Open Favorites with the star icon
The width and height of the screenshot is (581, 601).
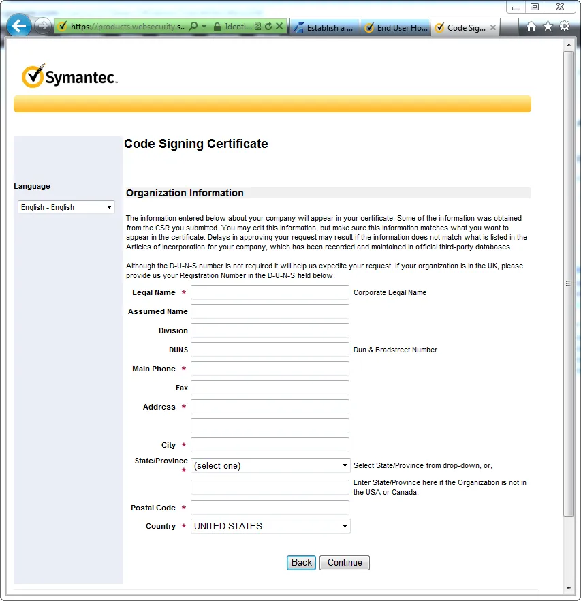(x=548, y=26)
